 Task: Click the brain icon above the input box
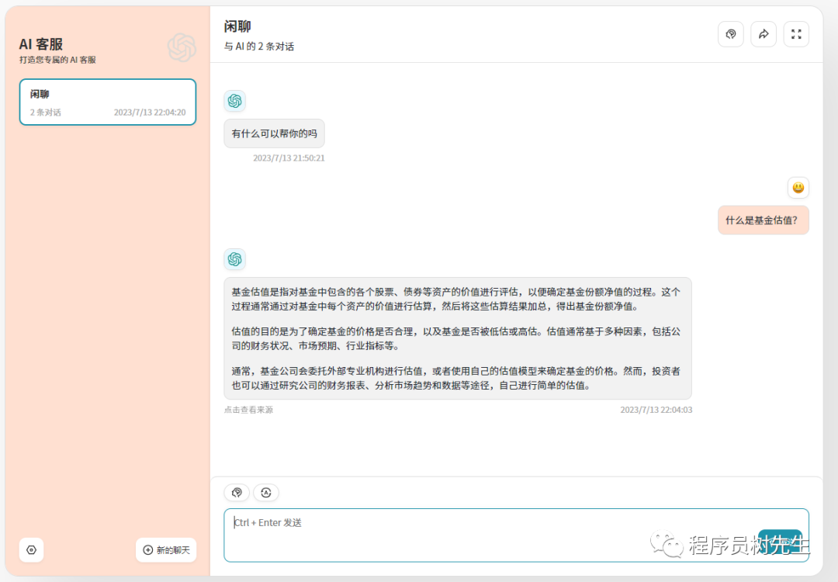(x=237, y=493)
